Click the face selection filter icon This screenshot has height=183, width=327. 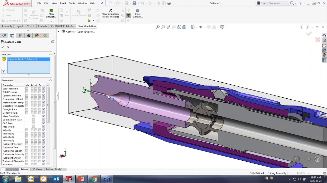coord(4,71)
